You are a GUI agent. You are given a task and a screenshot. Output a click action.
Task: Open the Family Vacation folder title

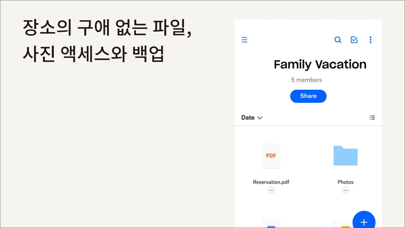(320, 64)
